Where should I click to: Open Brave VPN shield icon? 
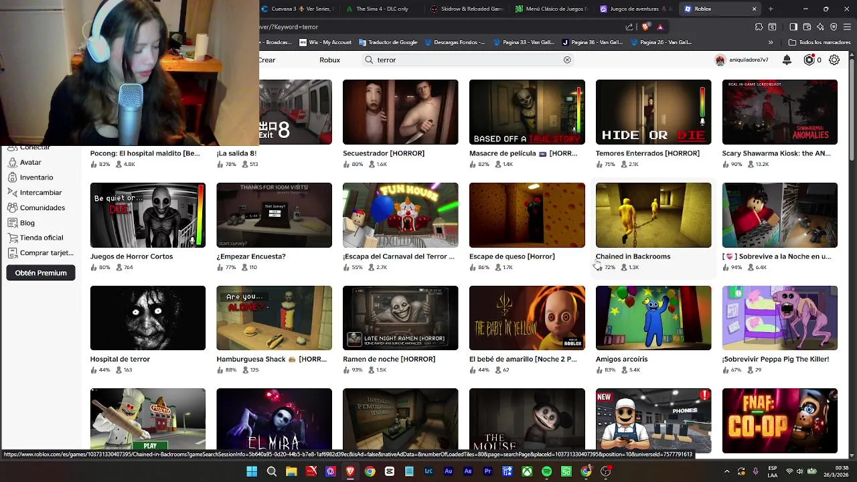834,27
